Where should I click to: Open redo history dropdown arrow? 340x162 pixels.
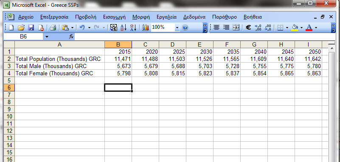pyautogui.click(x=104, y=27)
